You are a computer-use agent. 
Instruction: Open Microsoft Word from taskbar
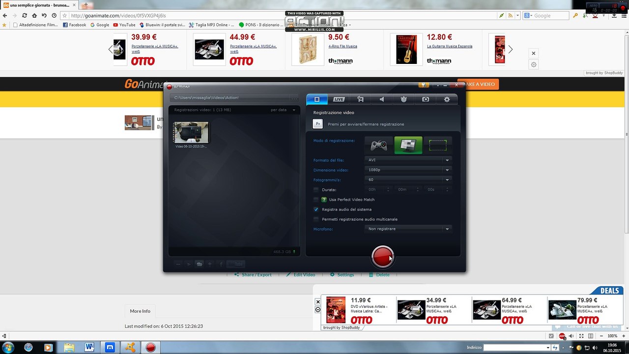[89, 348]
